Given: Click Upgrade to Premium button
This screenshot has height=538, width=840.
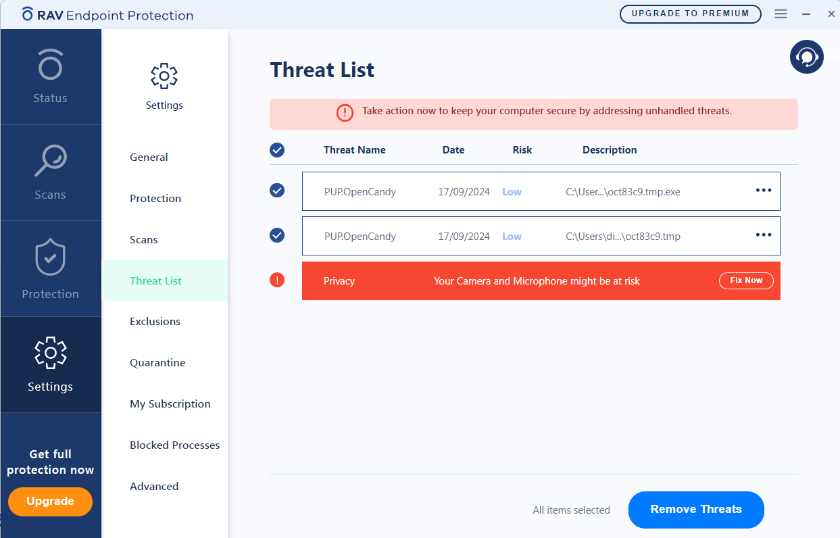Looking at the screenshot, I should click(x=690, y=14).
